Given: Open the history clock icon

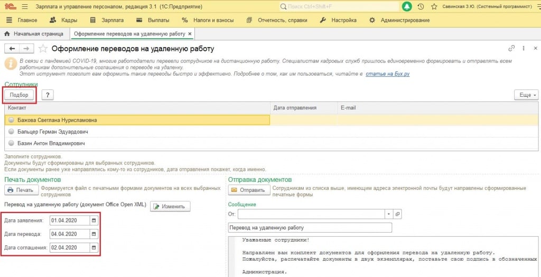Looking at the screenshot, I should tap(421, 7).
